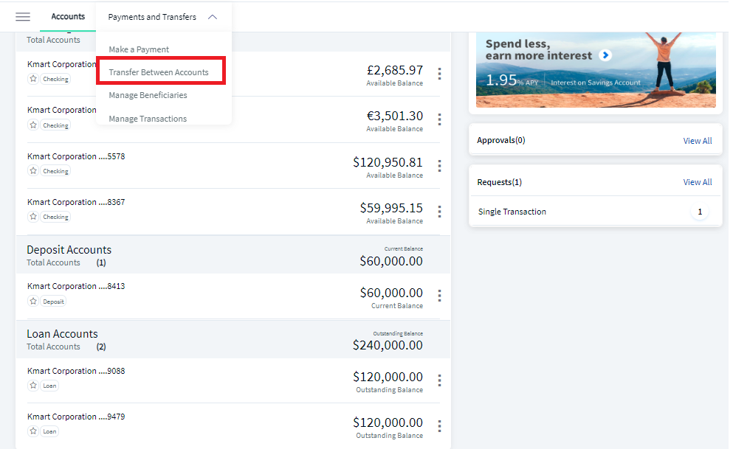Open kebab menu for $120,950.81 account
733x449 pixels.
coord(439,166)
